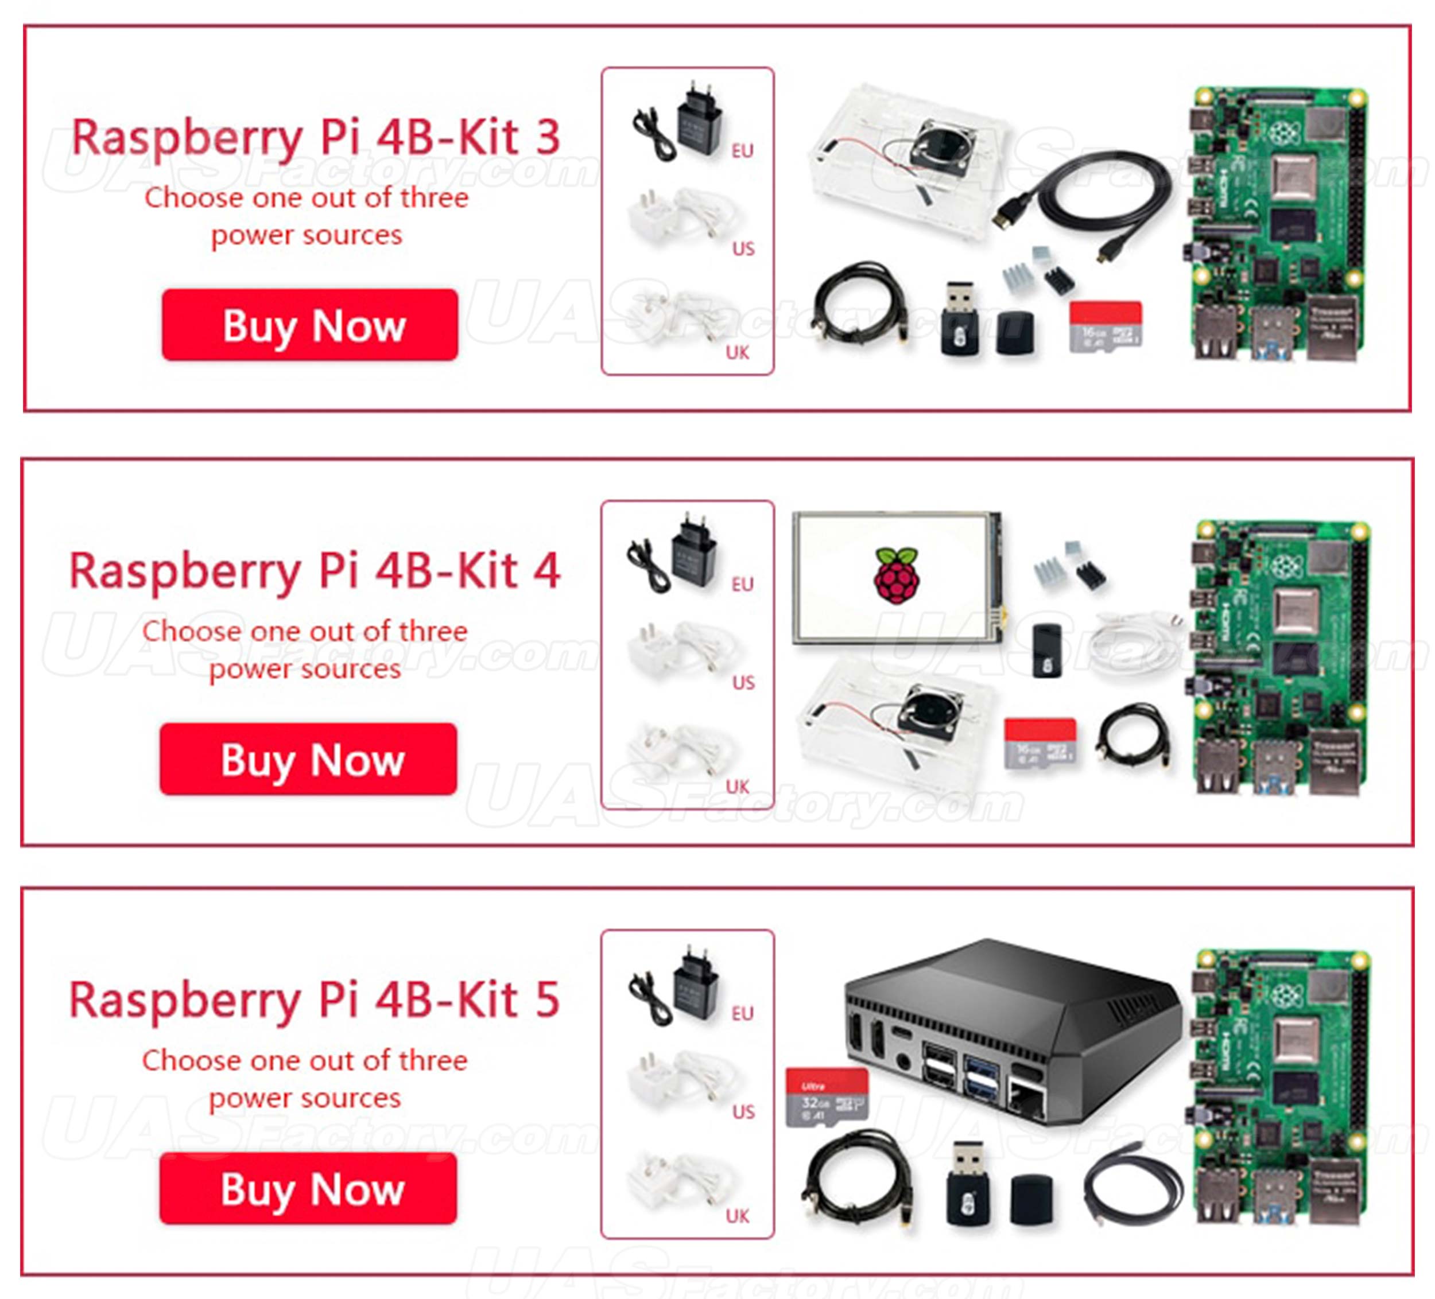Click Buy Now for Kit 3
1435x1299 pixels.
click(x=309, y=325)
